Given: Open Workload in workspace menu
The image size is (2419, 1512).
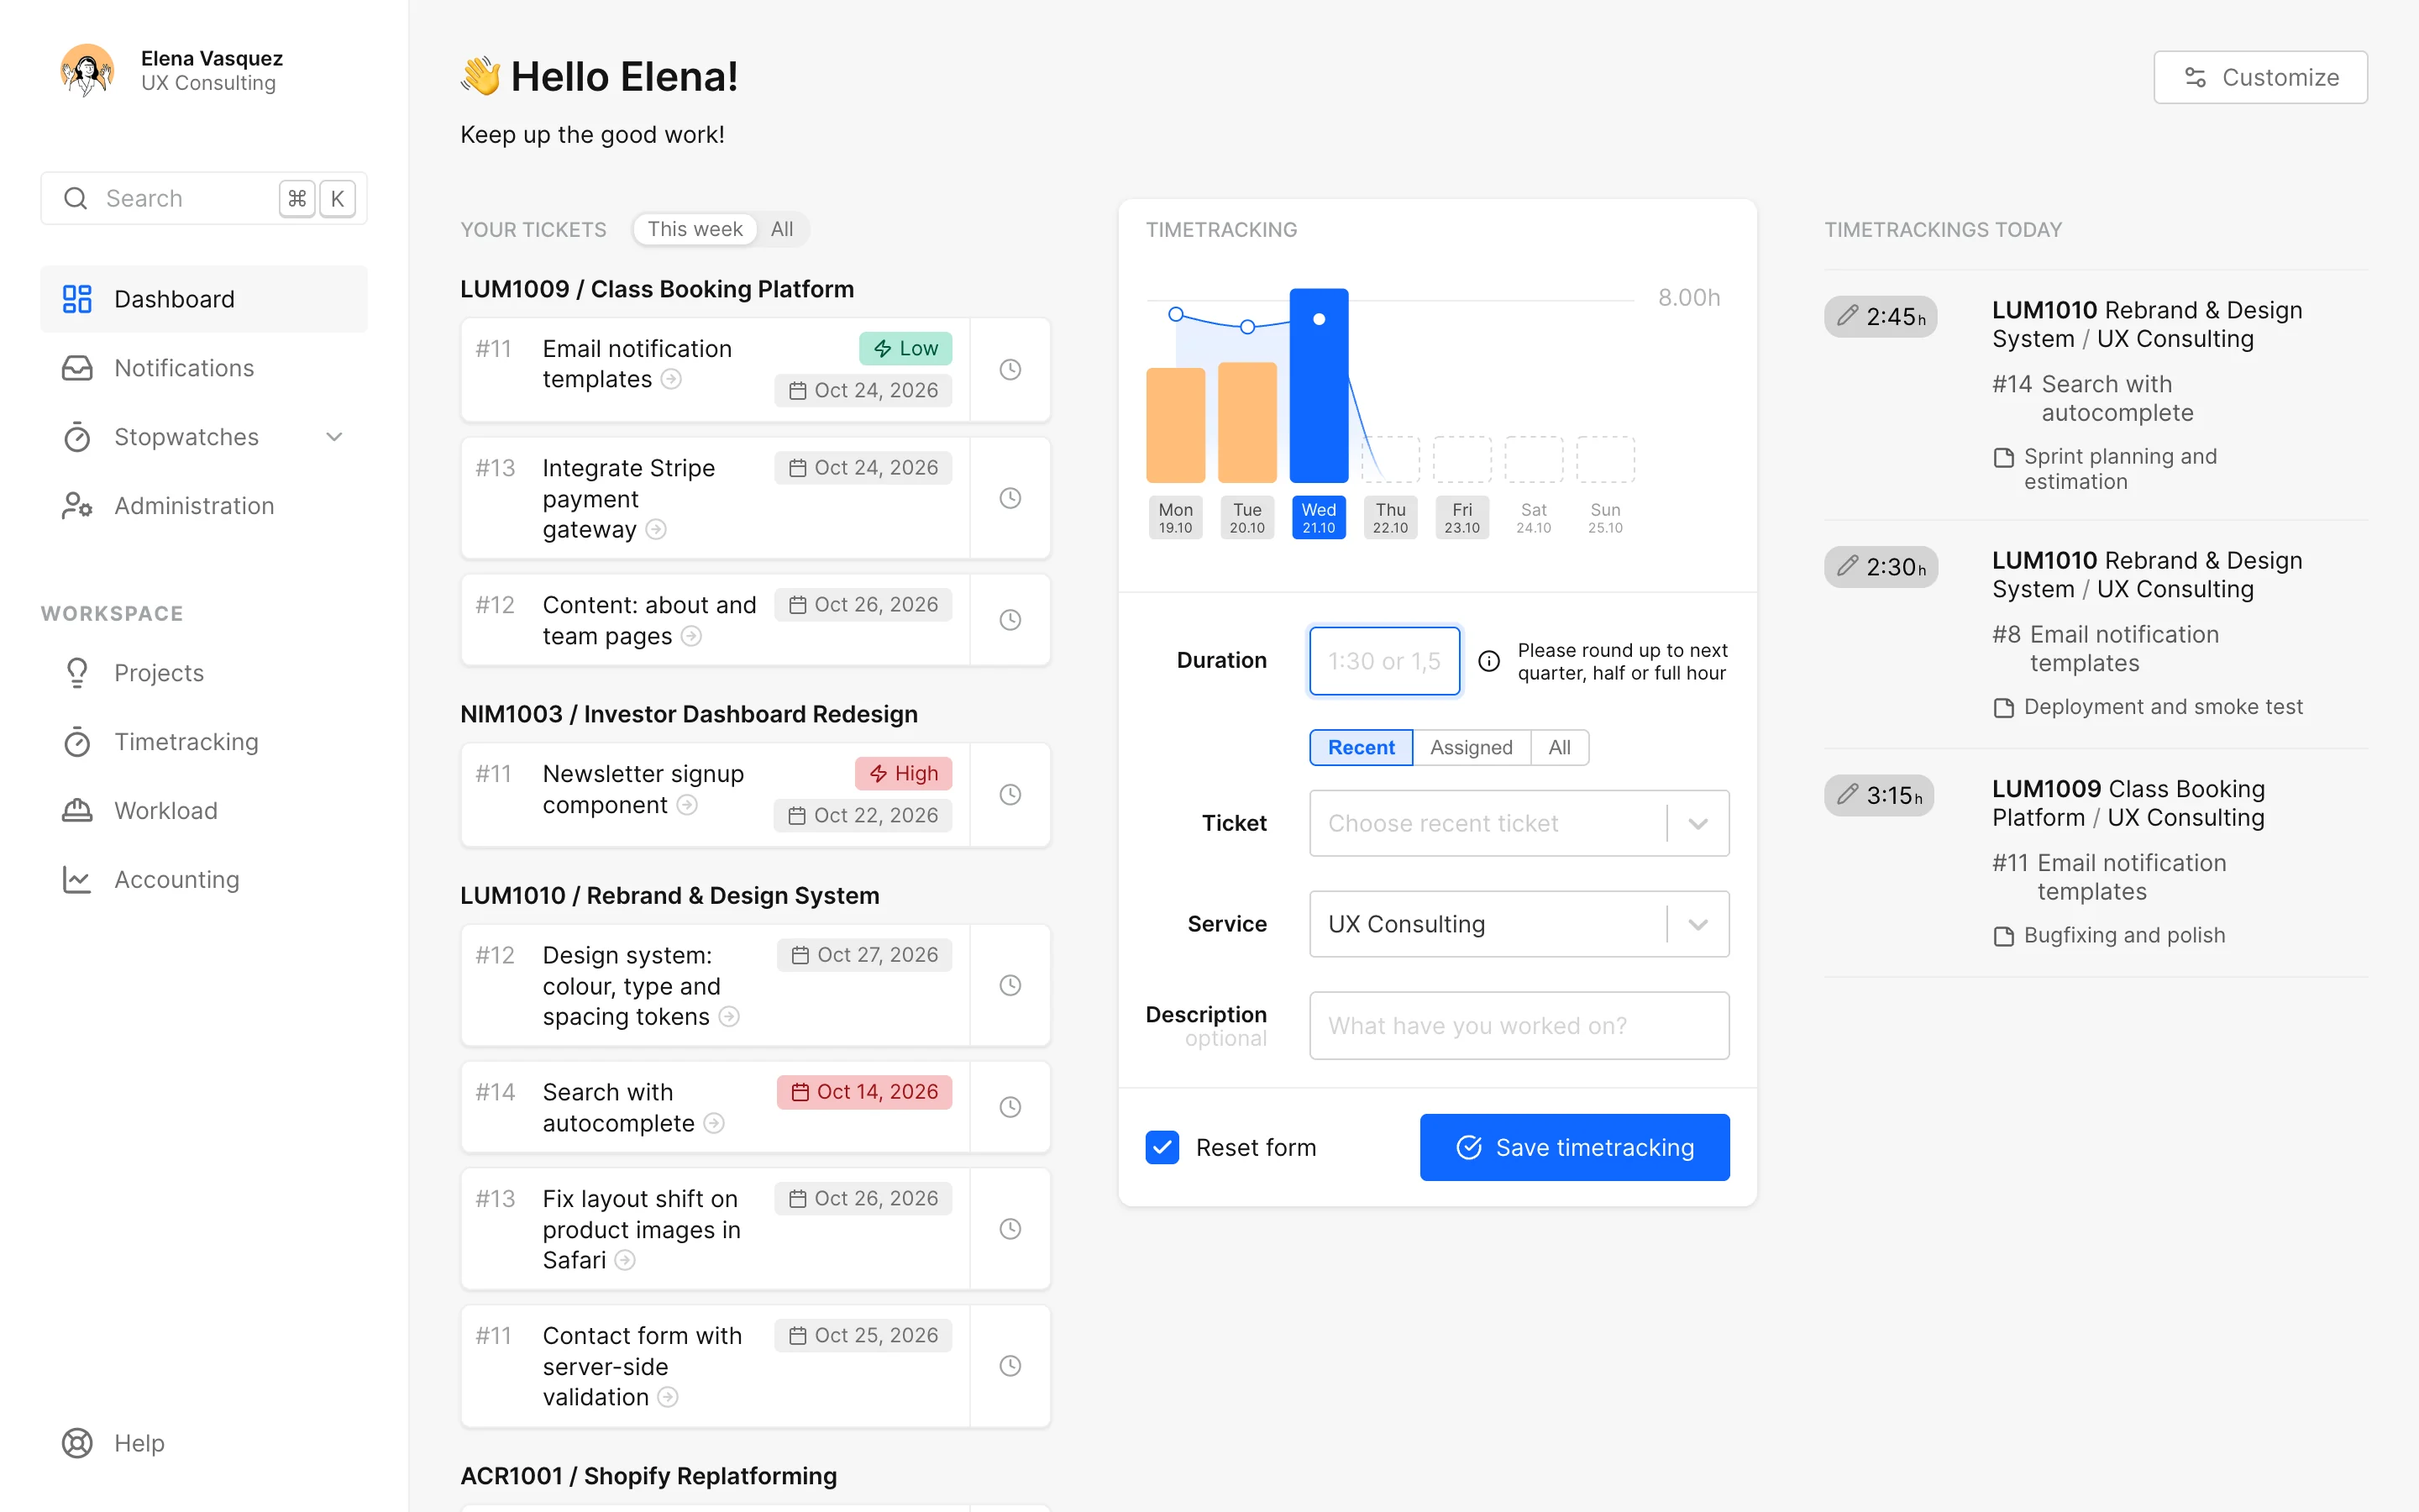Looking at the screenshot, I should [204, 811].
